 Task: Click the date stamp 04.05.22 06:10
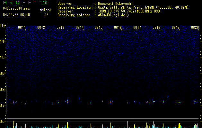pos(16,15)
